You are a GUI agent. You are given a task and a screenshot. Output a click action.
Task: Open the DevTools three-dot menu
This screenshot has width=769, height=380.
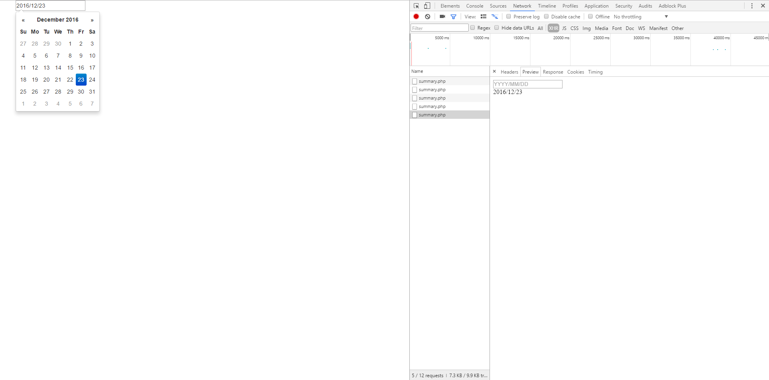(x=752, y=6)
